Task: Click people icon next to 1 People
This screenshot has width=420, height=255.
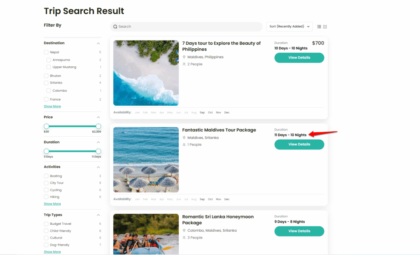Action: point(184,144)
